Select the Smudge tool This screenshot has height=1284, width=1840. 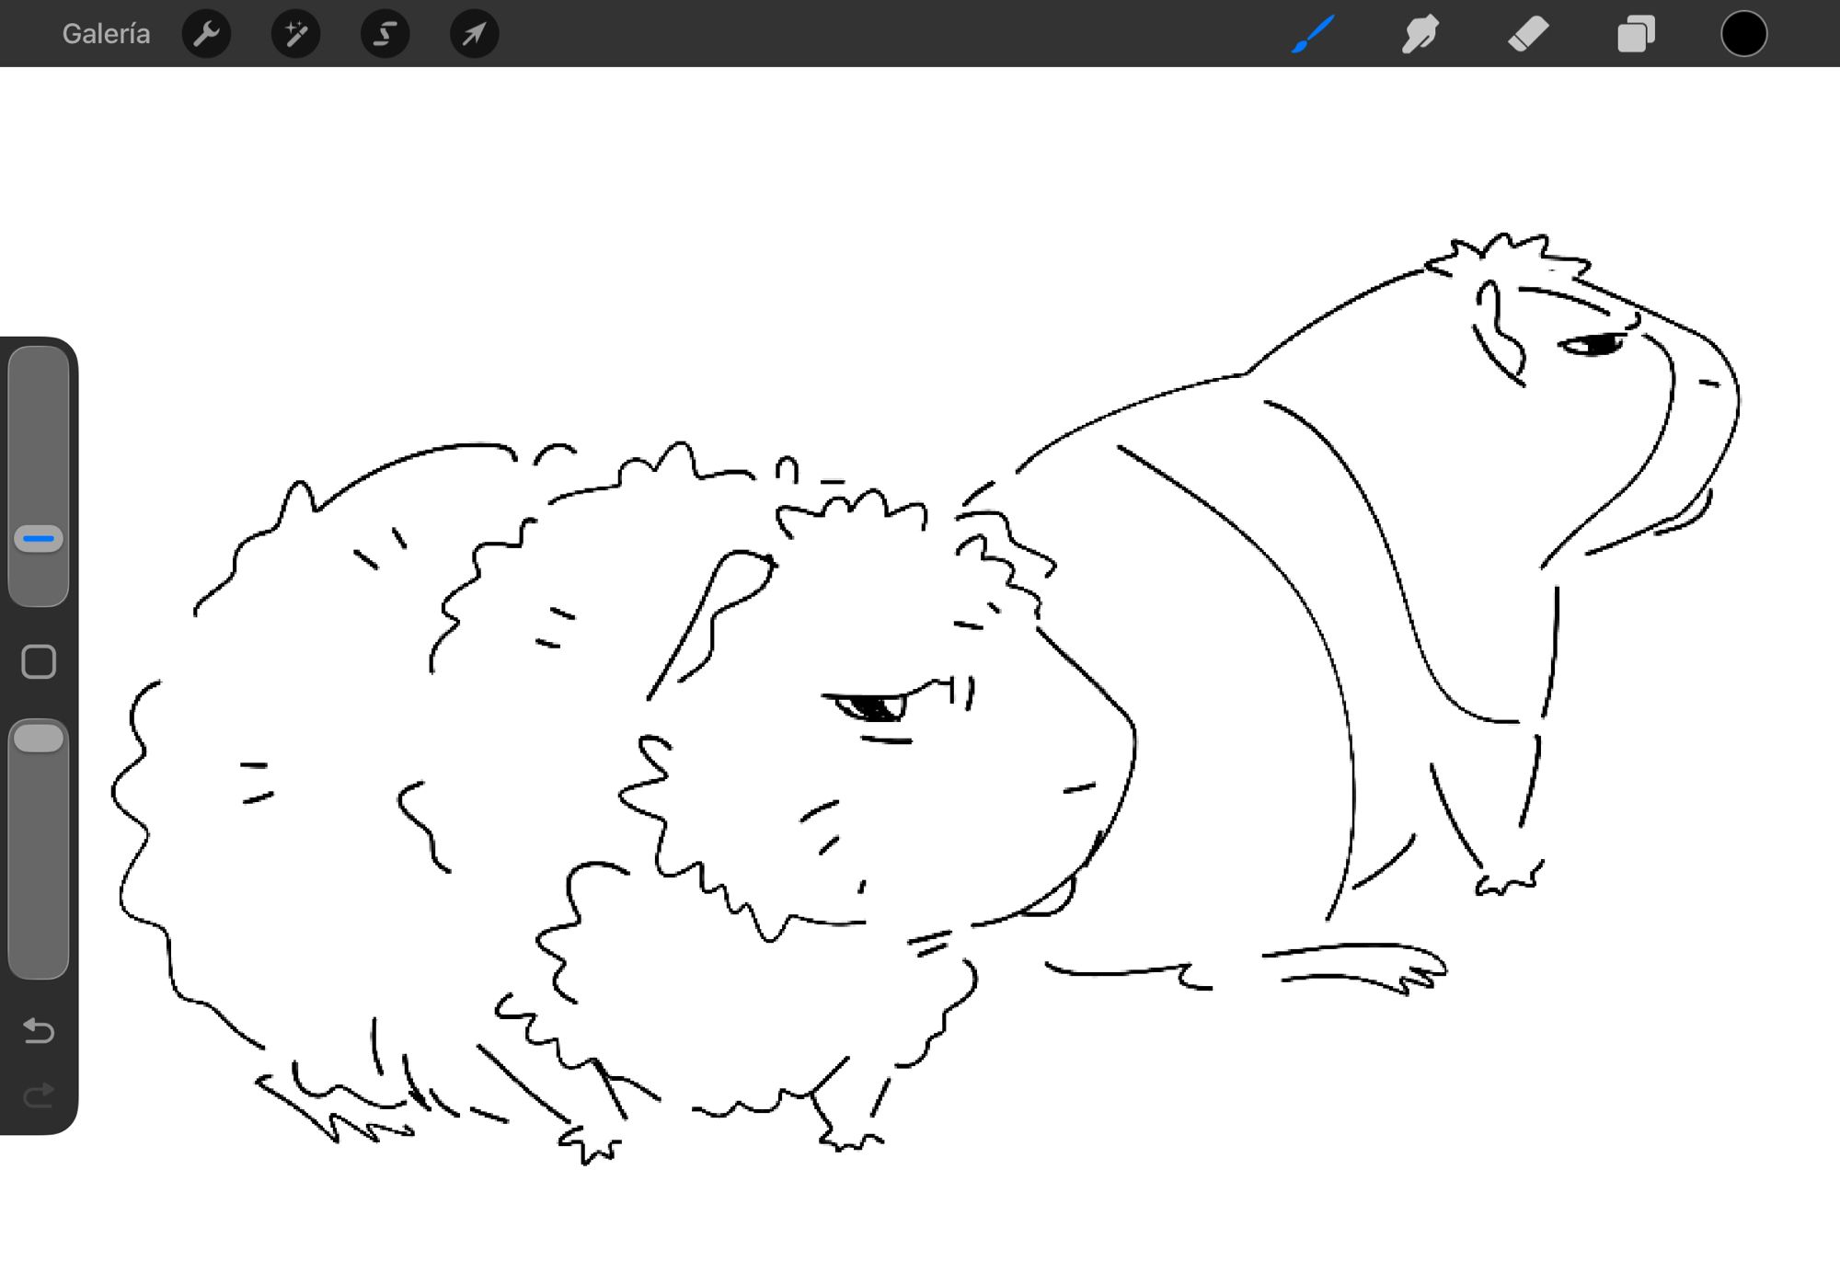tap(1420, 34)
